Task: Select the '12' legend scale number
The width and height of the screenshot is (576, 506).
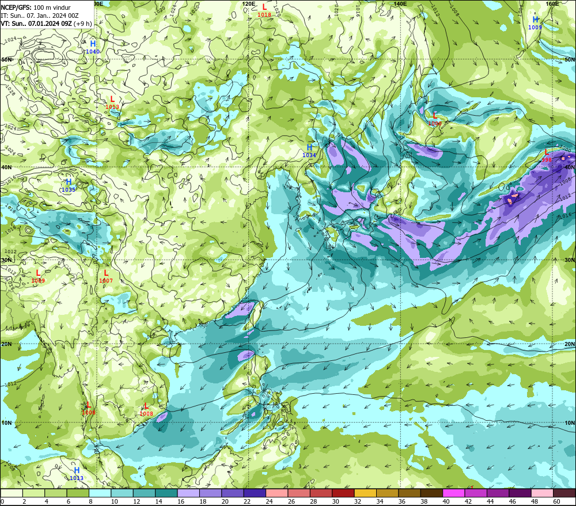Action: (137, 501)
